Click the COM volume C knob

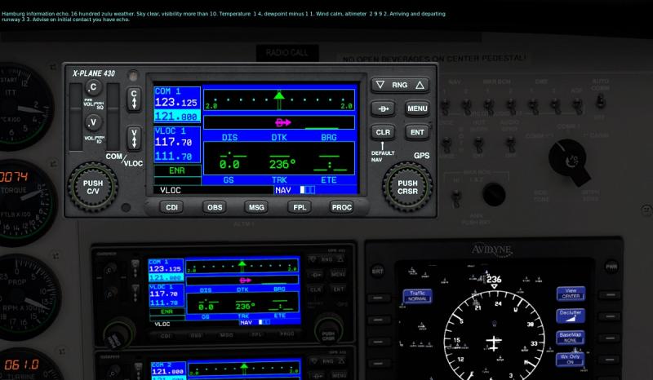[93, 87]
